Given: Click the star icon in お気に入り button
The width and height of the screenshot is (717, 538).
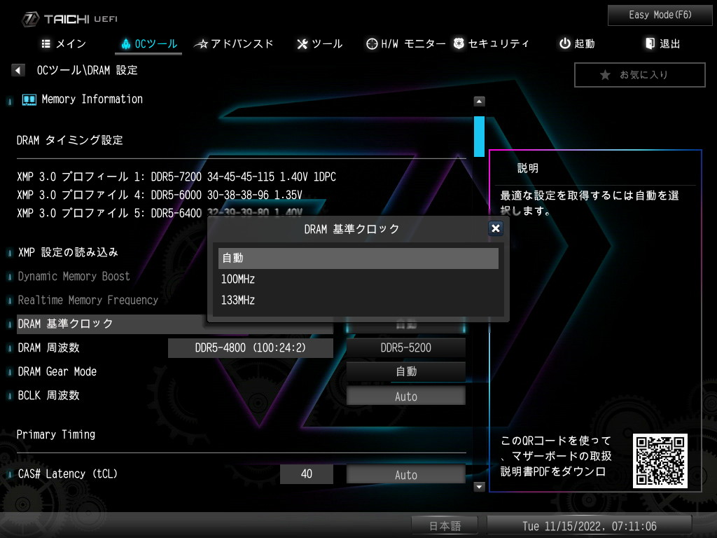Looking at the screenshot, I should tap(605, 75).
